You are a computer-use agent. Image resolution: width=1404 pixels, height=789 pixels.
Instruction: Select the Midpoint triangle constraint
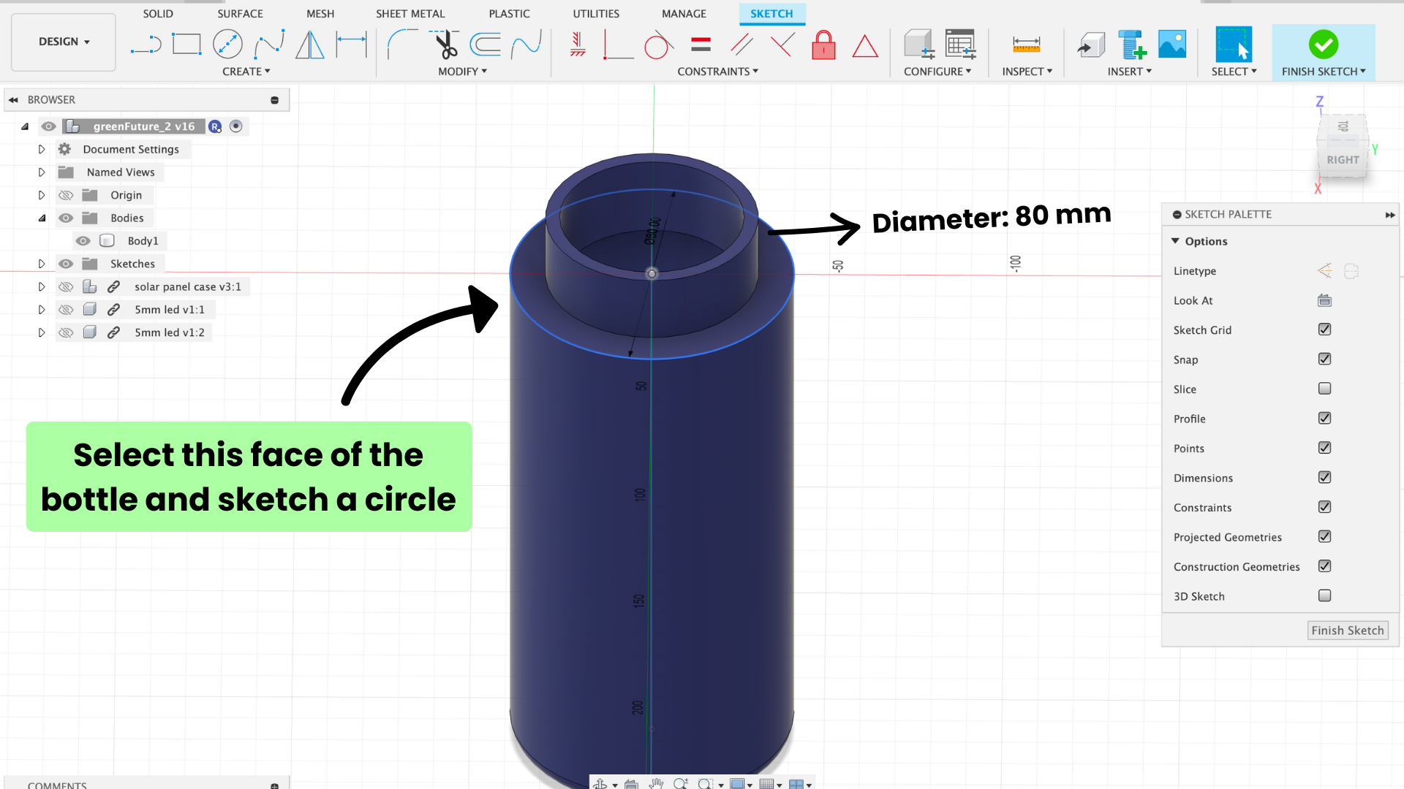pos(865,46)
